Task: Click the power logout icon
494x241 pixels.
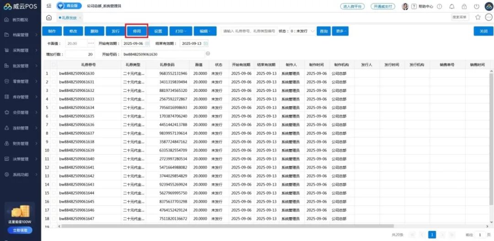Action: (477, 6)
